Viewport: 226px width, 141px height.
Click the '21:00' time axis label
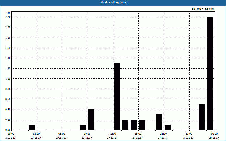[189, 134]
